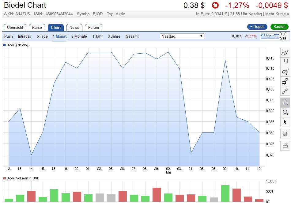Open chart settings gears icon
The height and width of the screenshot is (203, 291).
coord(285,81)
